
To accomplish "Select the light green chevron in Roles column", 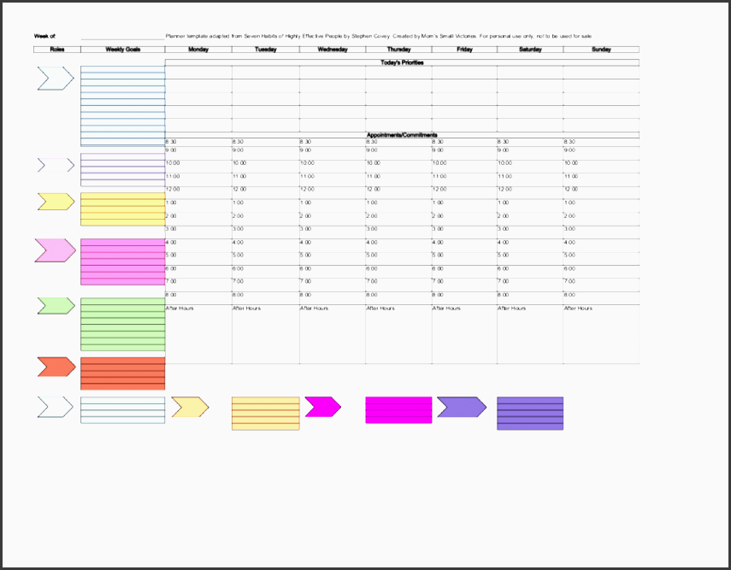I will pos(56,306).
